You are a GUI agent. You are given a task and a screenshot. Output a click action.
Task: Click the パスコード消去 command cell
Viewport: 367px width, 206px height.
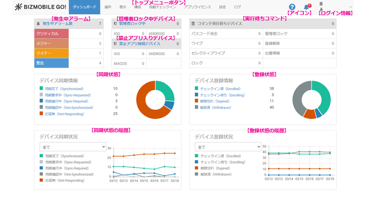click(226, 34)
